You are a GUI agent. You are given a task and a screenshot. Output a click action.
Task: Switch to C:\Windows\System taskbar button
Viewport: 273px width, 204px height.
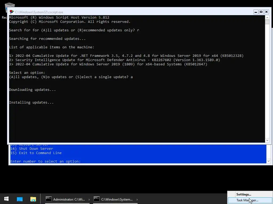click(x=115, y=199)
